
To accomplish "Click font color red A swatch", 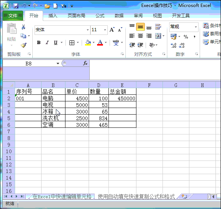I will (x=100, y=43).
